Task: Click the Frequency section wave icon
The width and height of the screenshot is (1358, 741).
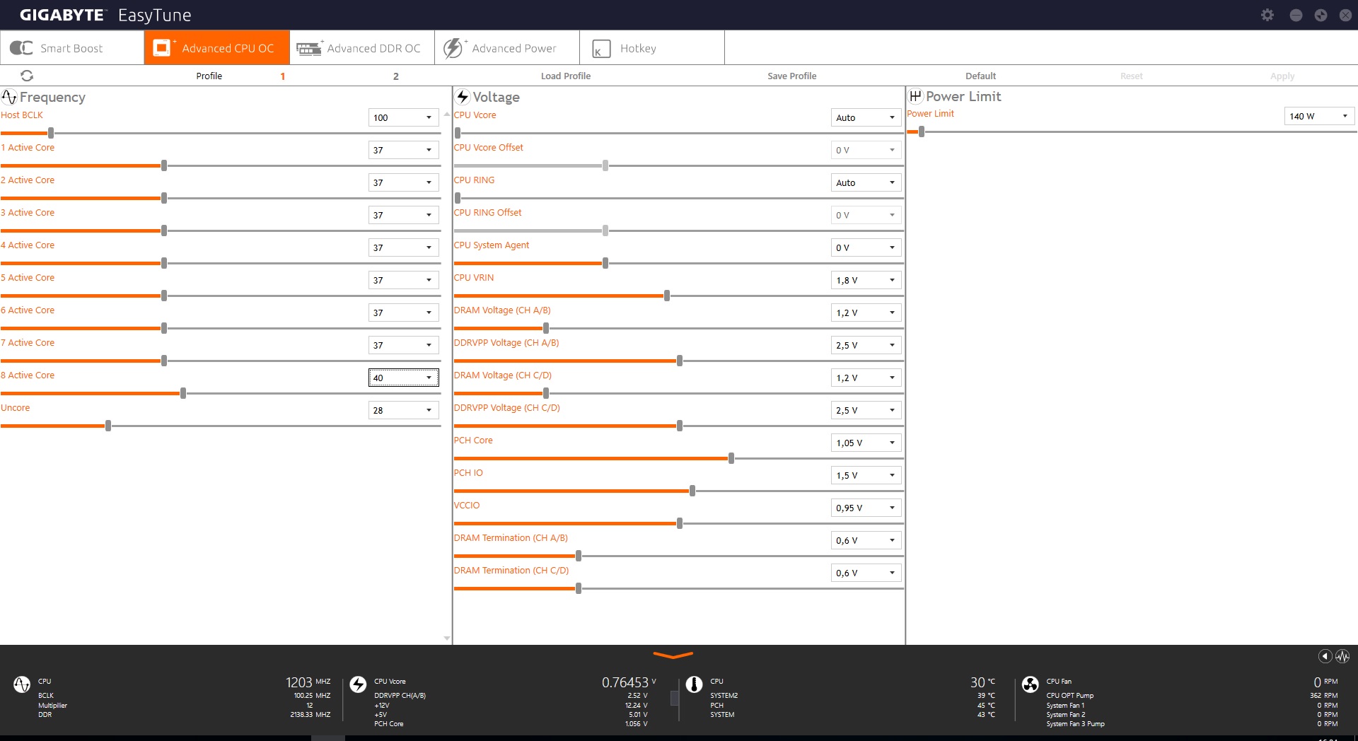Action: tap(9, 97)
